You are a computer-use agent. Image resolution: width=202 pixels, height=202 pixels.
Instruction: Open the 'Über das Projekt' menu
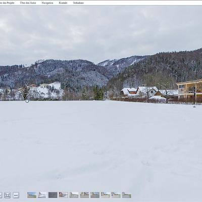click(x=7, y=3)
